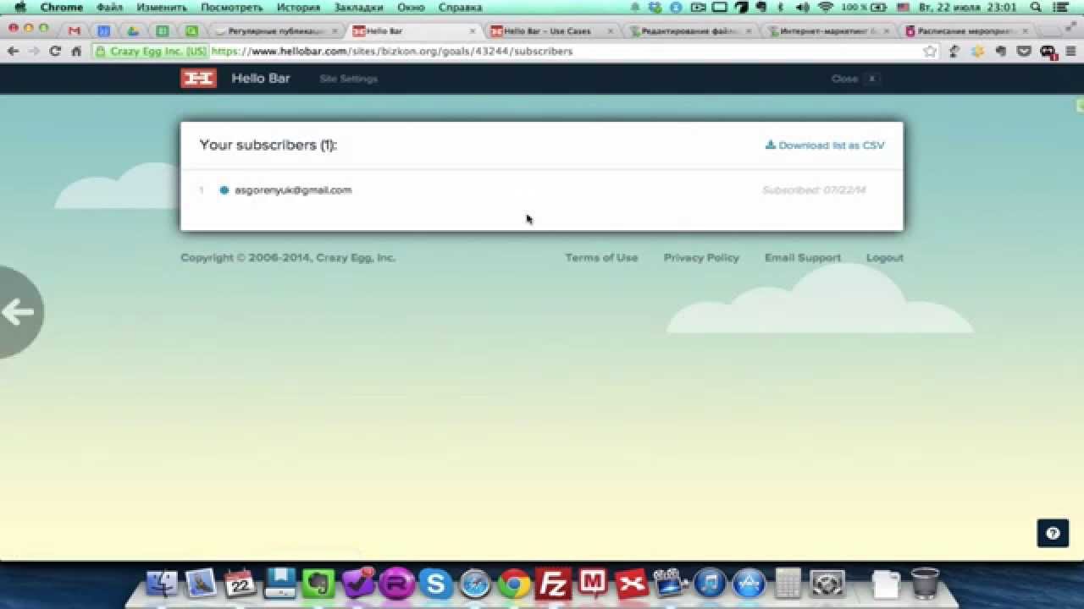Go back in browser
The image size is (1084, 609).
tap(13, 52)
